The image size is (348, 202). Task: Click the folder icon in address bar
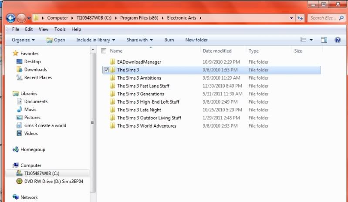coord(36,18)
